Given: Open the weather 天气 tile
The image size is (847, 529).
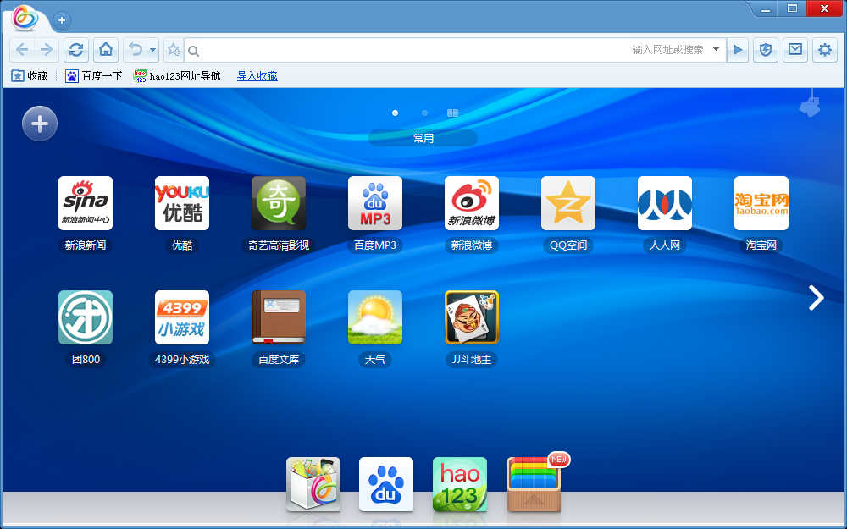Looking at the screenshot, I should (375, 317).
